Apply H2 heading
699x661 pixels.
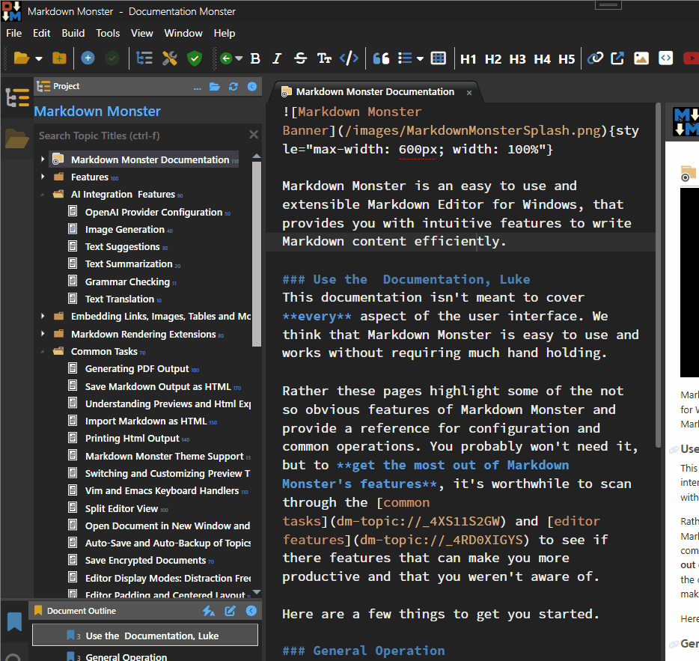493,59
